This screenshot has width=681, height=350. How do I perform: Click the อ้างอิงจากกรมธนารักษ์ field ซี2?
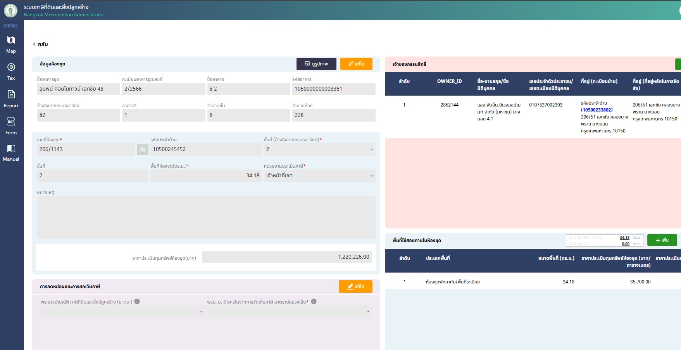pos(78,115)
